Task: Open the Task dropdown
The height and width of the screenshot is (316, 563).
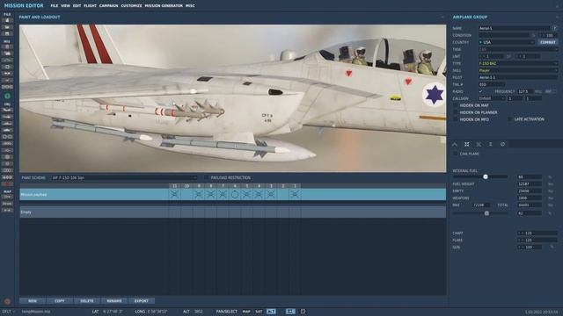Action: [x=518, y=49]
